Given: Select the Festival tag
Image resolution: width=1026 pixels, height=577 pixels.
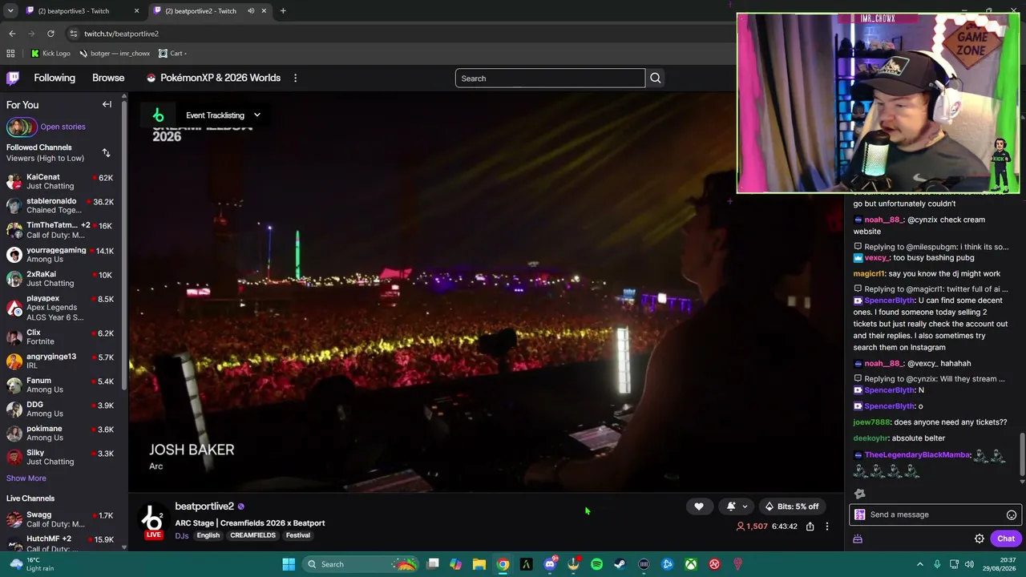Looking at the screenshot, I should click(x=298, y=535).
